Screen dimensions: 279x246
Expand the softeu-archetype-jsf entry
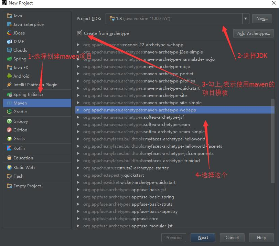78,117
